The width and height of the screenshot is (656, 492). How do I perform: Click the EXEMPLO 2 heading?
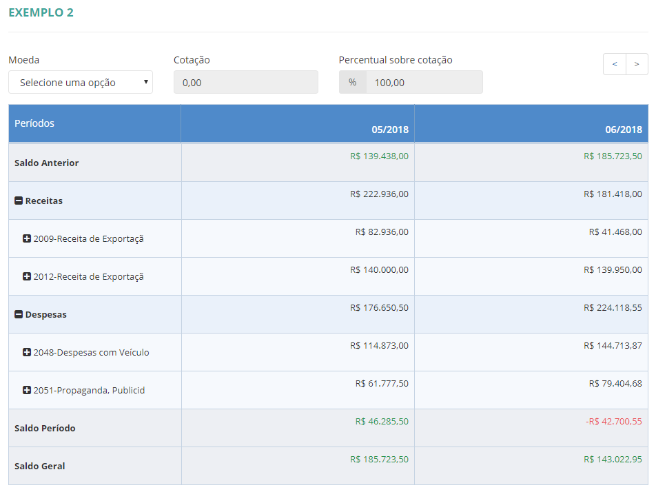pos(41,12)
